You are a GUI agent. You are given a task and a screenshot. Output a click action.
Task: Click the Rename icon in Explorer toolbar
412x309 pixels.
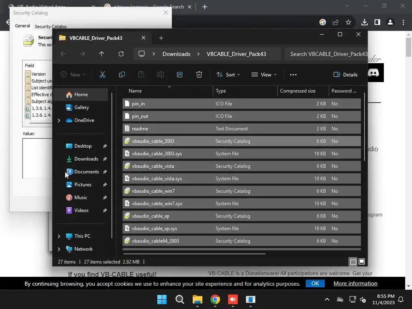160,74
